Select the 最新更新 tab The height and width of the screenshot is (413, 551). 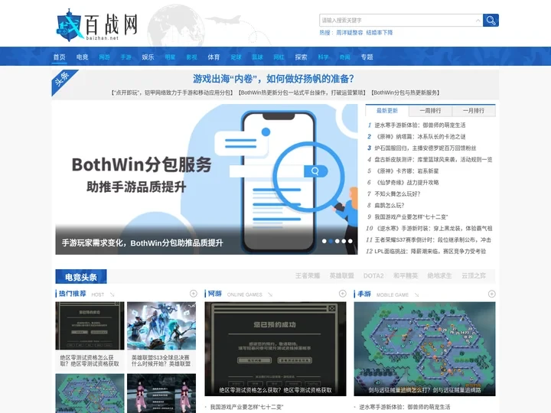[x=387, y=111]
